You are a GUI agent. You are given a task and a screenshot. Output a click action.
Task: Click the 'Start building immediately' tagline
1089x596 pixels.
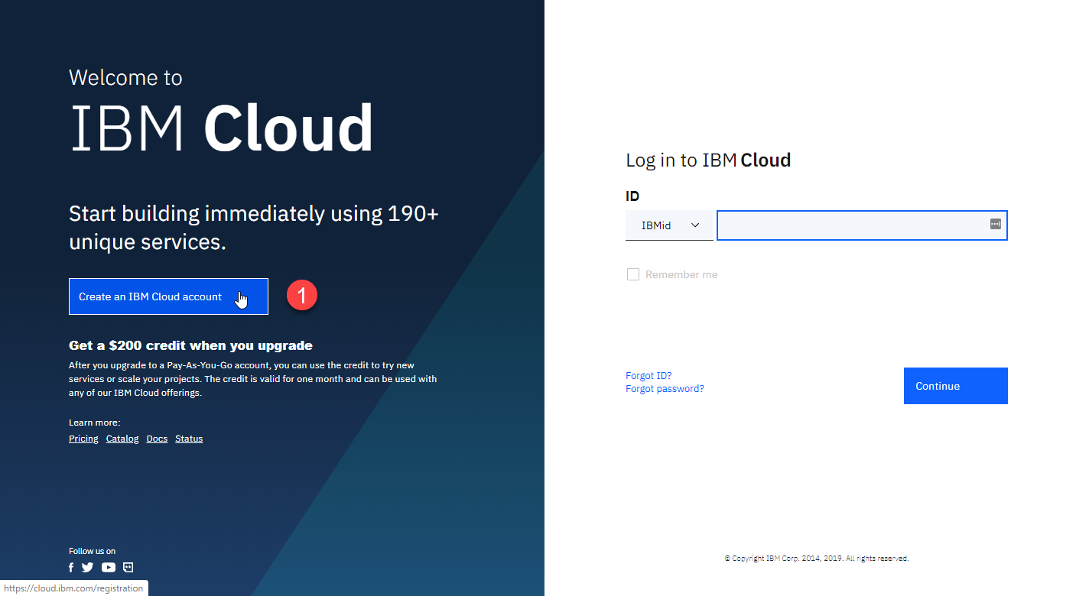(x=254, y=228)
